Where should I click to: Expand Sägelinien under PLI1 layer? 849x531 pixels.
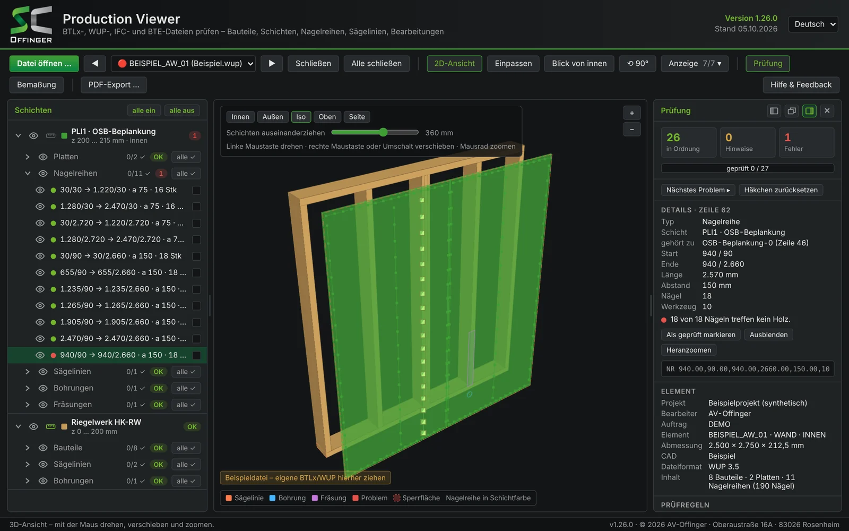pyautogui.click(x=28, y=372)
